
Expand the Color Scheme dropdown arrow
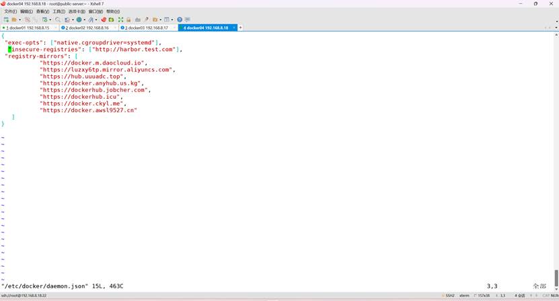tap(73, 19)
